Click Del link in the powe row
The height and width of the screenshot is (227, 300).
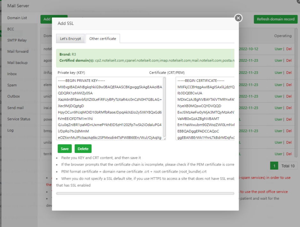pos(289,119)
